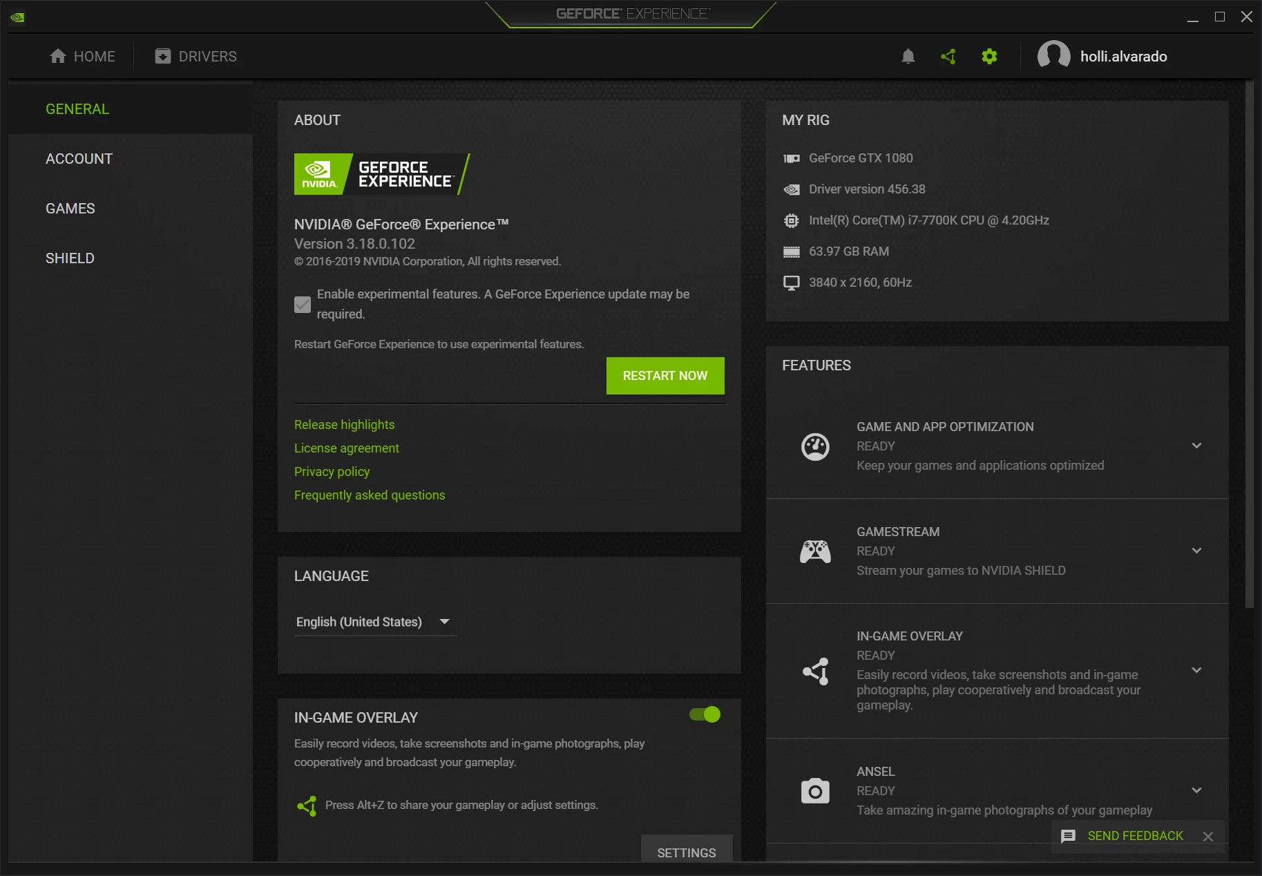The width and height of the screenshot is (1262, 876).
Task: Click the chat bubble icon in Send Feedback
Action: coord(1068,836)
